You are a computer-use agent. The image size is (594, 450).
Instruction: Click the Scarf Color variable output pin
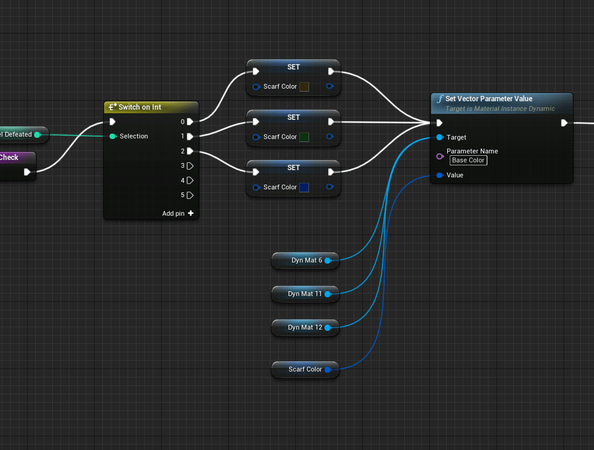[x=328, y=370]
